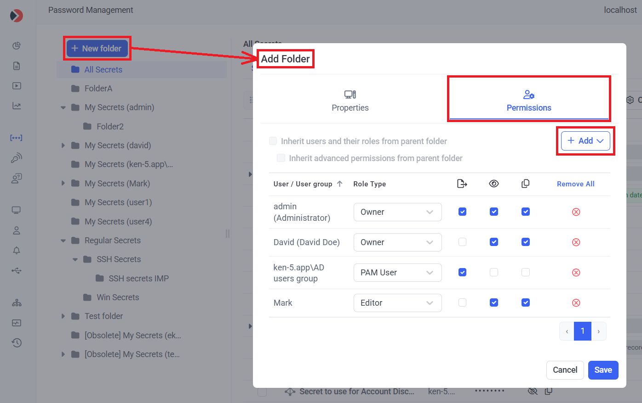This screenshot has width=642, height=403.
Task: Click the Remove All link
Action: [575, 184]
